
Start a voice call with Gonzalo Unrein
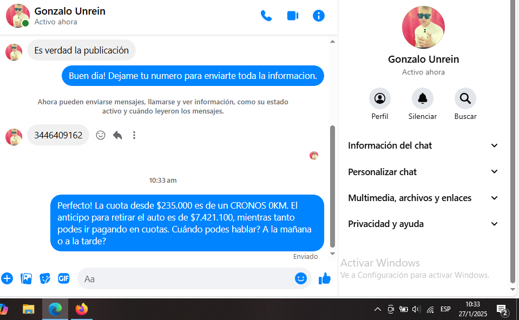point(266,16)
